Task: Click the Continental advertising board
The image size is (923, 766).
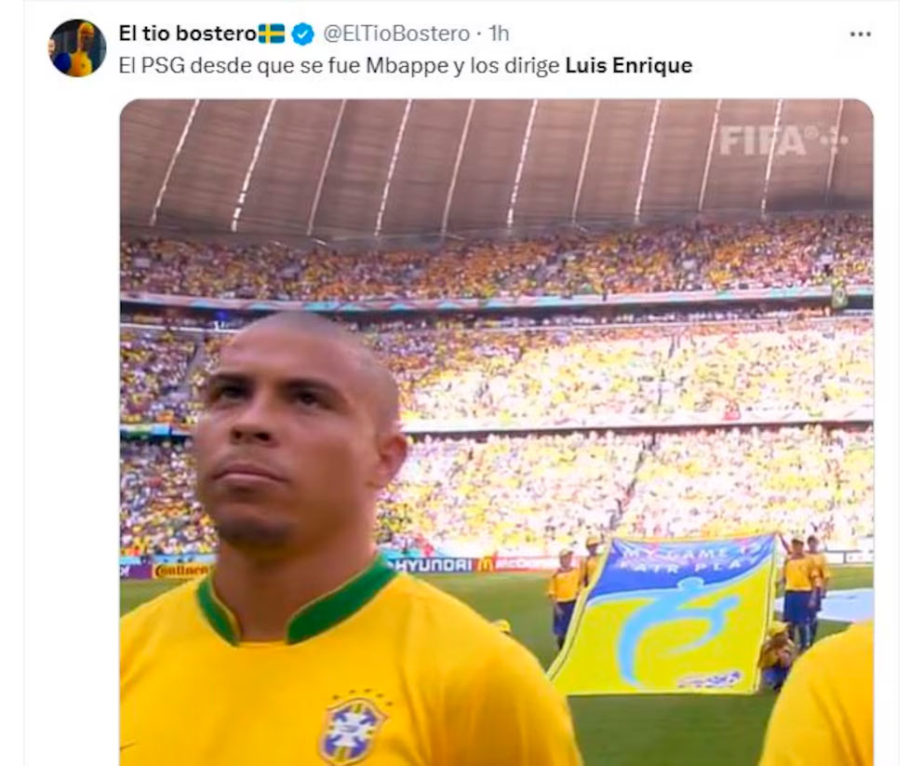Action: [181, 570]
